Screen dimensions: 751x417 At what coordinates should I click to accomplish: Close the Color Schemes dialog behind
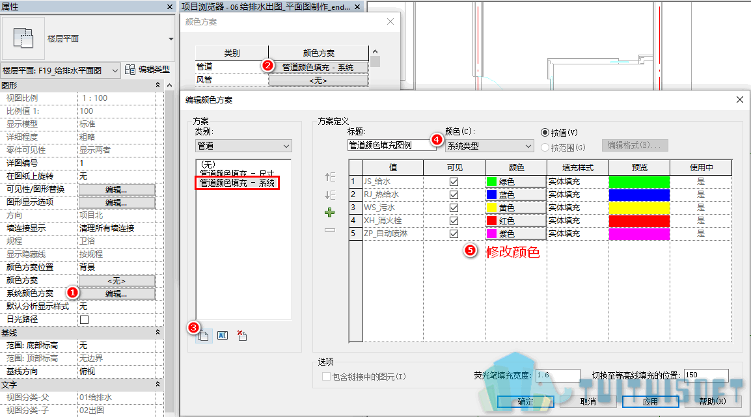390,21
